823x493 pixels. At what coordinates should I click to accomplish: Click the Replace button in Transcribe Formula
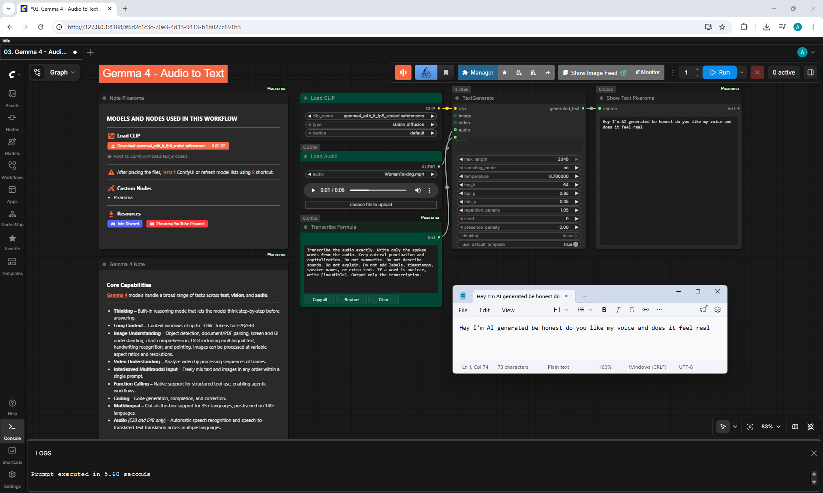(x=351, y=300)
